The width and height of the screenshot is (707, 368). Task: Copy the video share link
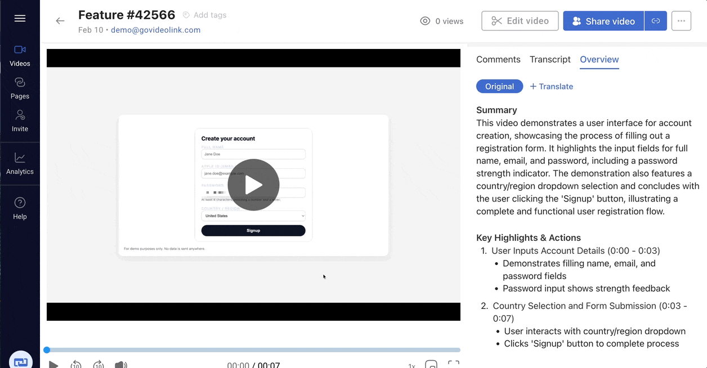coord(656,21)
